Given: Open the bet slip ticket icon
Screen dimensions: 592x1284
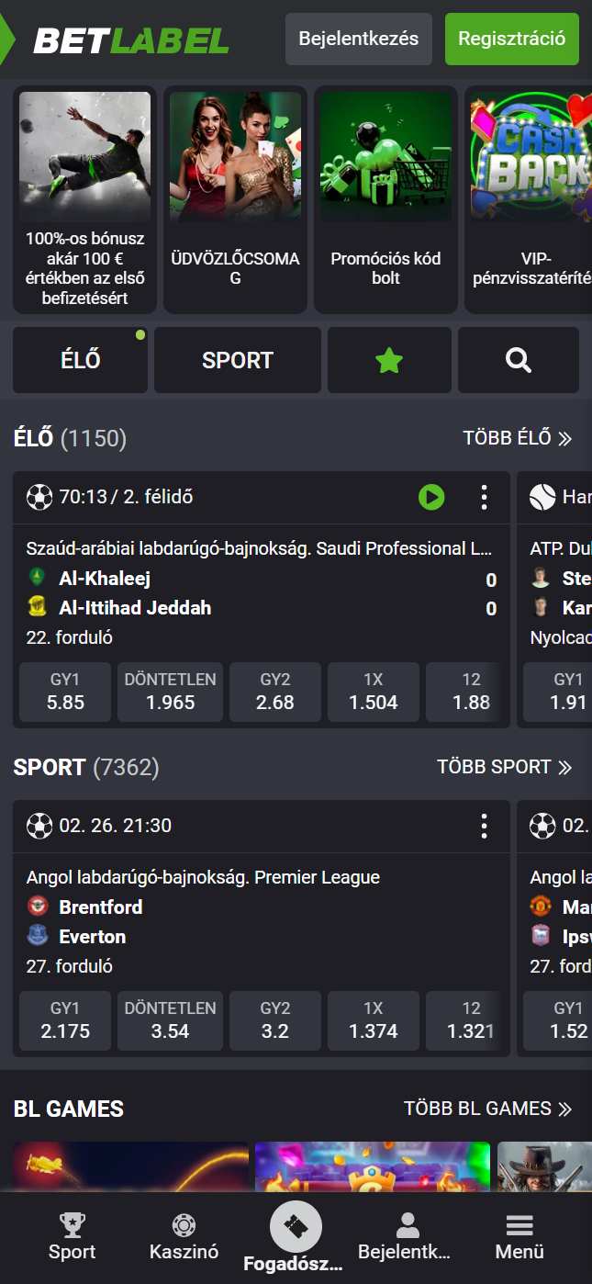Looking at the screenshot, I should pos(296,1227).
